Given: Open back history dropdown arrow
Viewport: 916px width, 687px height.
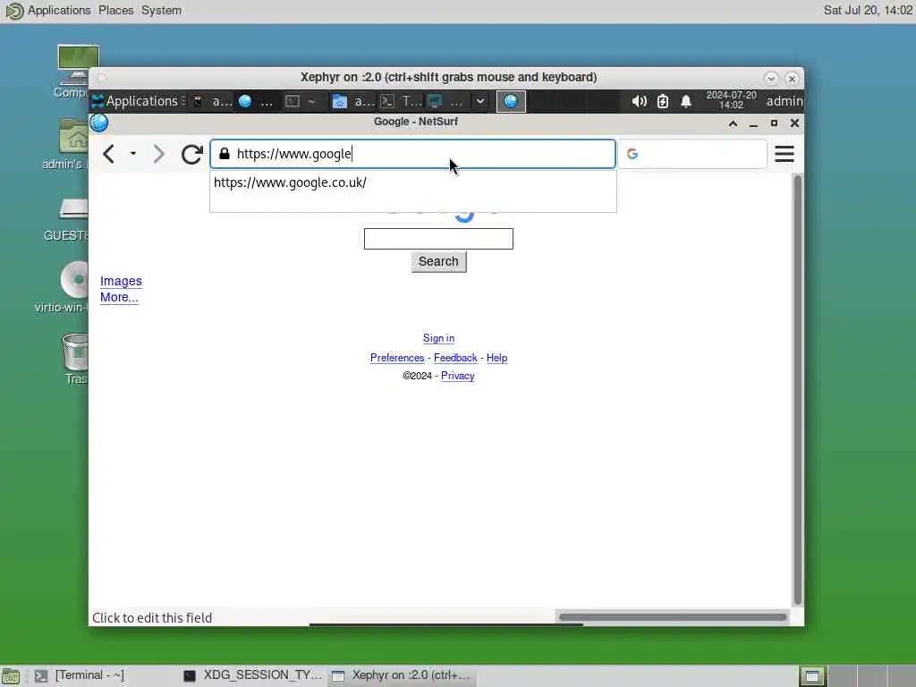Looking at the screenshot, I should pyautogui.click(x=133, y=154).
